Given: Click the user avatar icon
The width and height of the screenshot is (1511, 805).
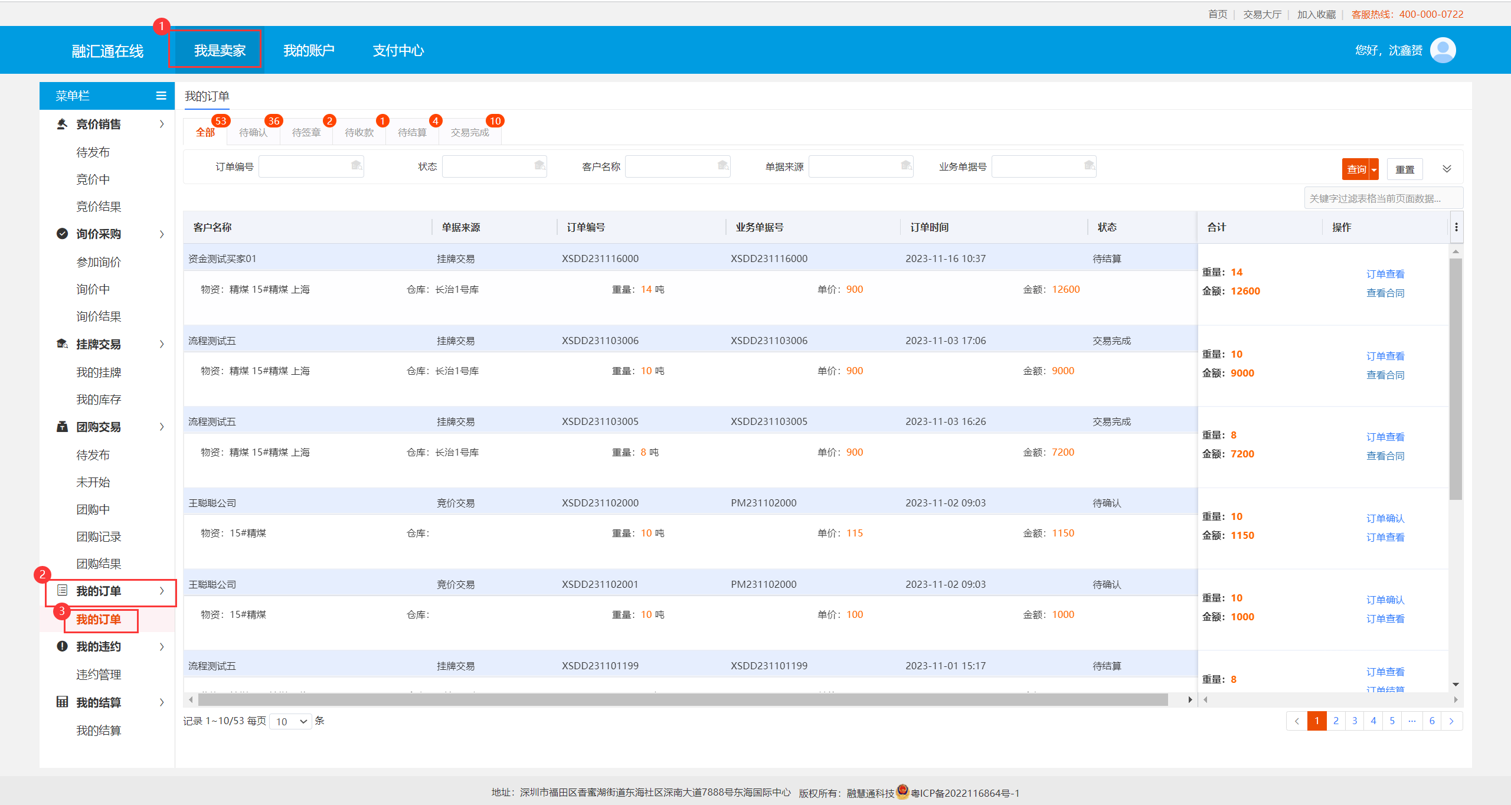Looking at the screenshot, I should 1443,51.
